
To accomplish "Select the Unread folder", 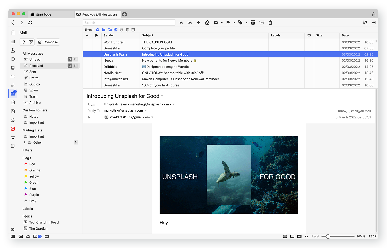I will pyautogui.click(x=50, y=59).
